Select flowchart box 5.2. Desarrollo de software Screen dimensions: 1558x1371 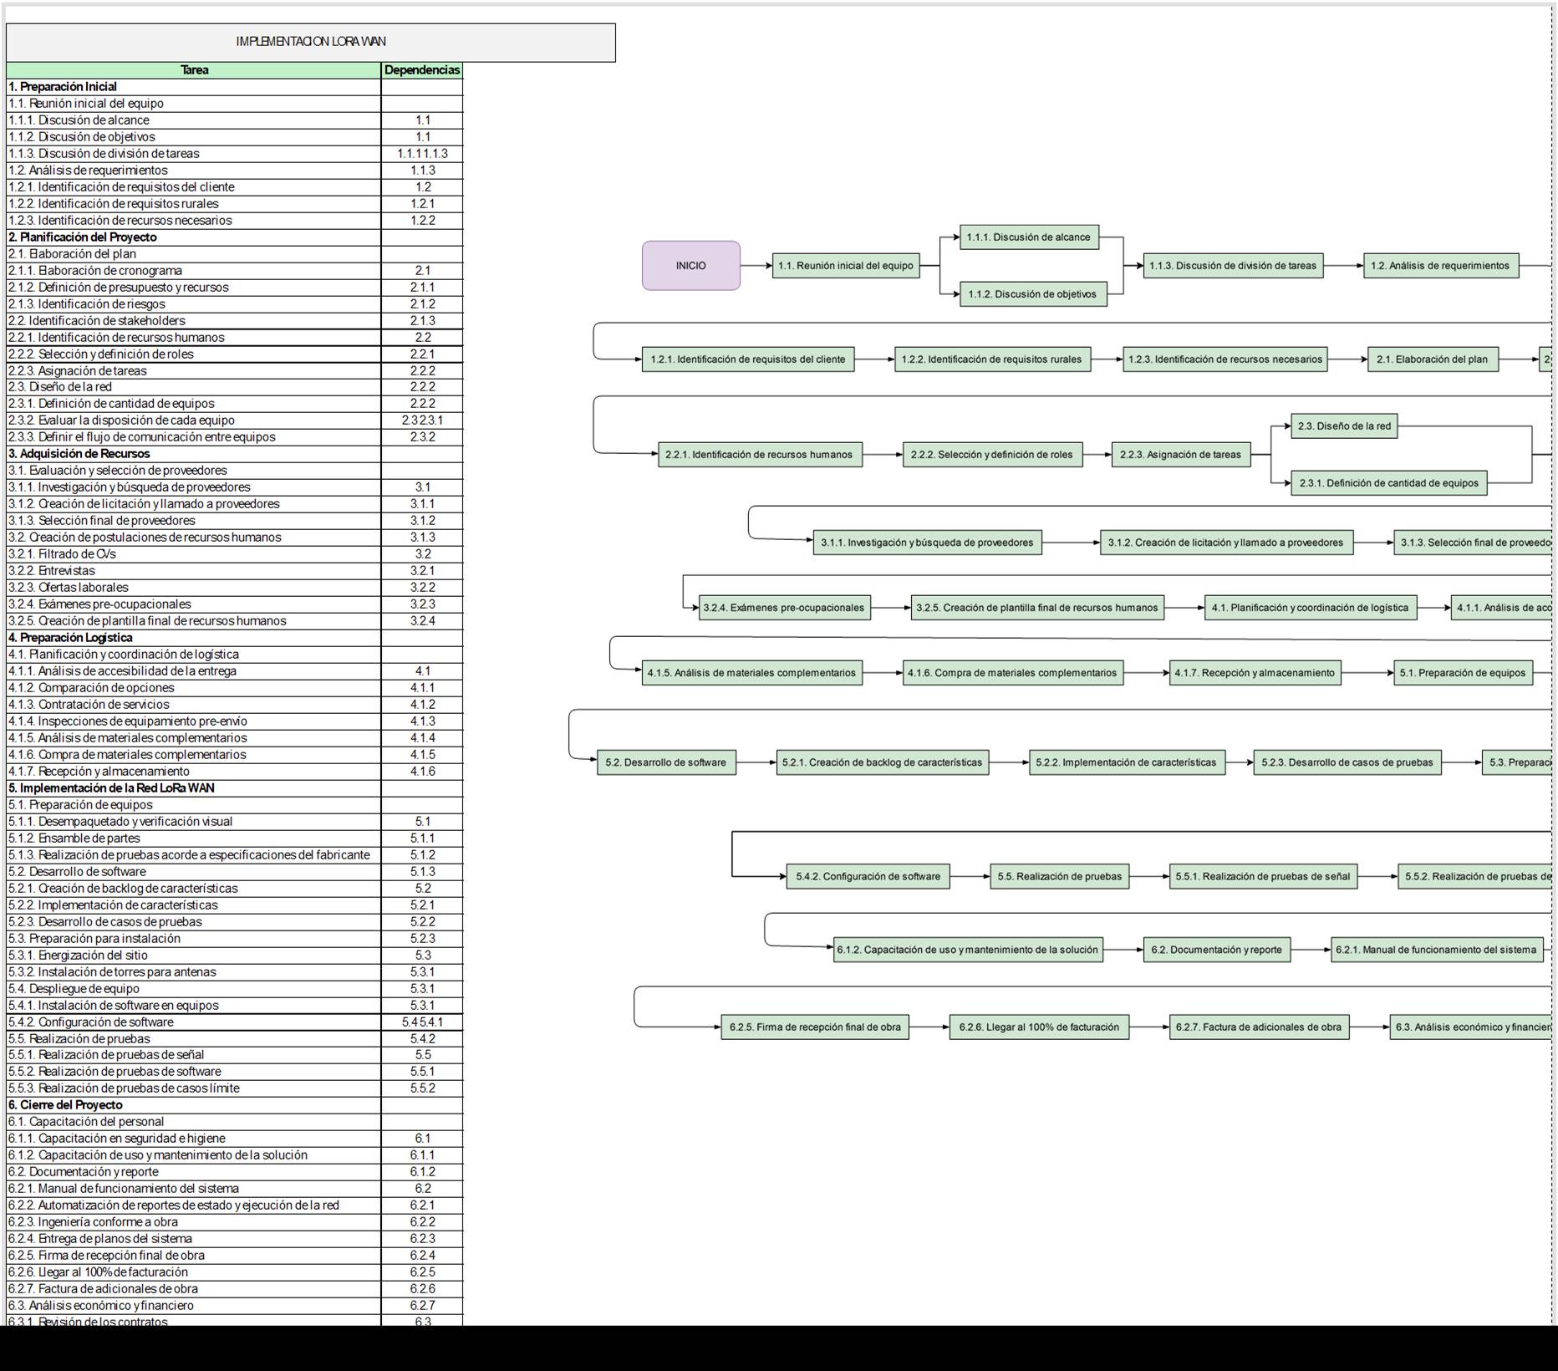point(666,762)
